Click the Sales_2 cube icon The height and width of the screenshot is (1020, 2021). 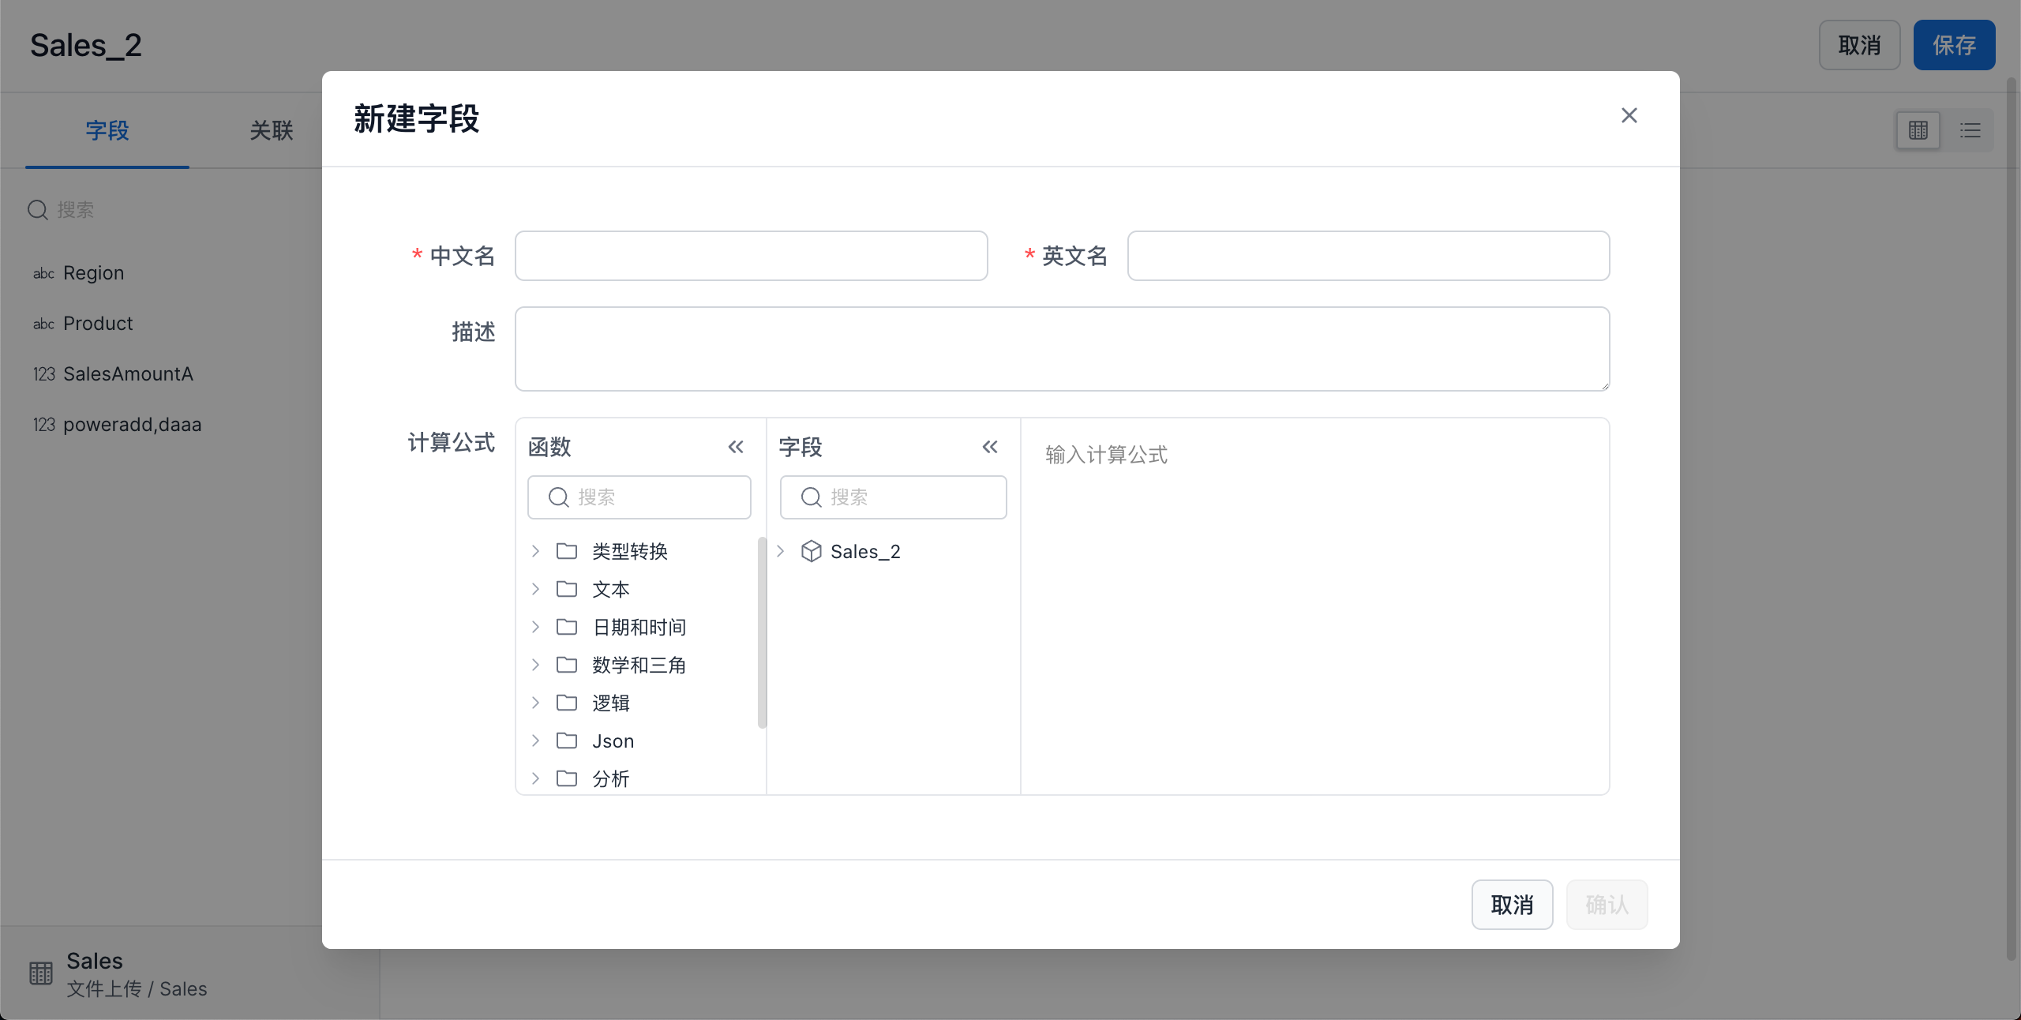[811, 551]
